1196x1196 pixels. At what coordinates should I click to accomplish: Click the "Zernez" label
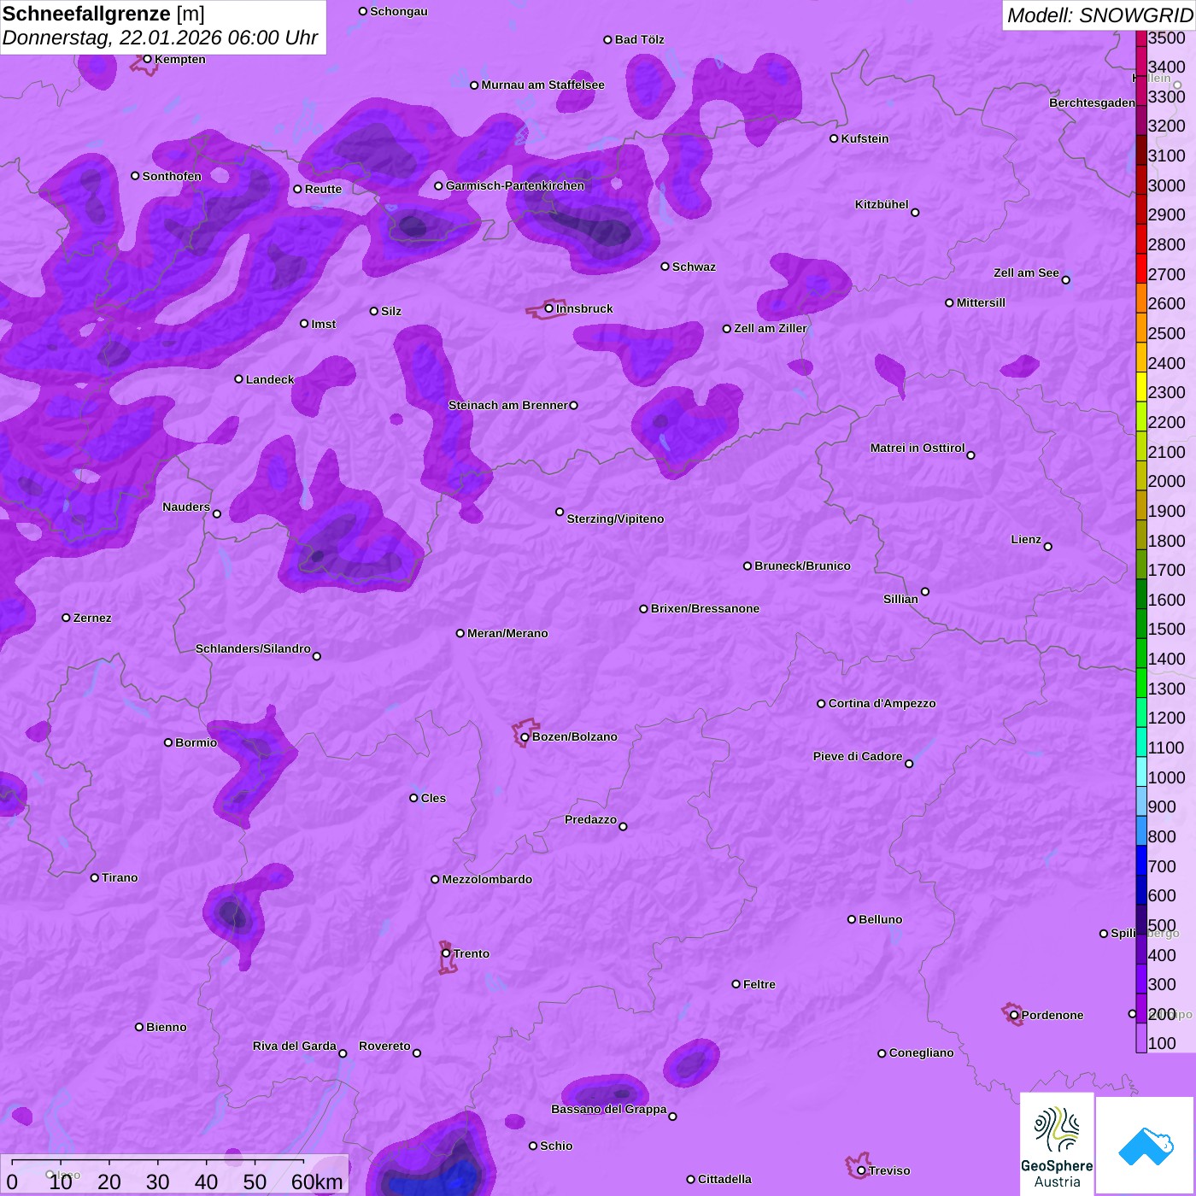(x=92, y=618)
